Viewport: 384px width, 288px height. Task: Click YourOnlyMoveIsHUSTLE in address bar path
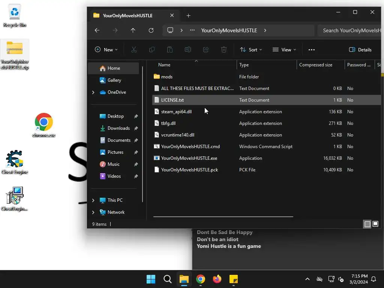[229, 30]
